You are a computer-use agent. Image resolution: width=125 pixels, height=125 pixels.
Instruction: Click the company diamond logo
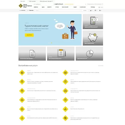[21, 6]
